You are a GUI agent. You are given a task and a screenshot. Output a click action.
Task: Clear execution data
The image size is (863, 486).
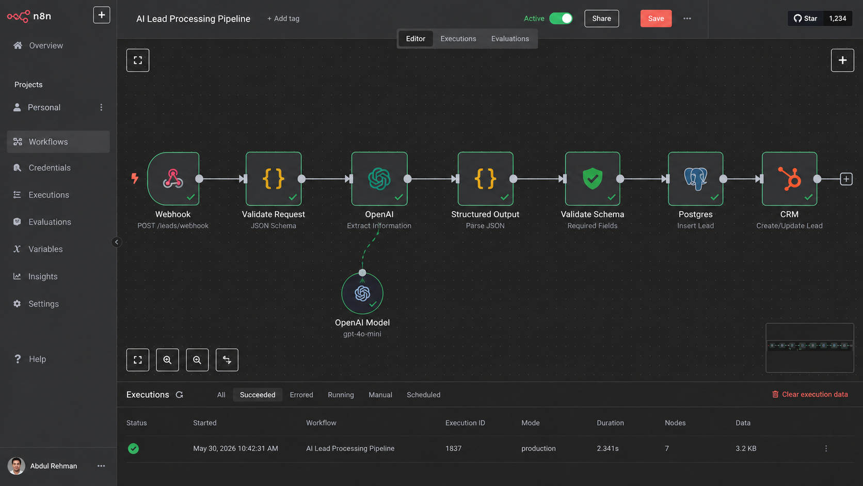(810, 395)
